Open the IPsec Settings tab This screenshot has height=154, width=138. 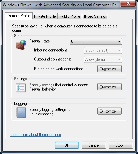tap(95, 16)
